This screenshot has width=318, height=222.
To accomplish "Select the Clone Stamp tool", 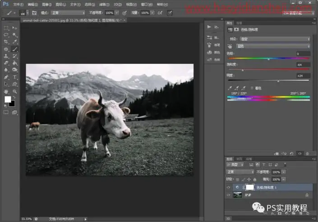I will (x=6, y=56).
